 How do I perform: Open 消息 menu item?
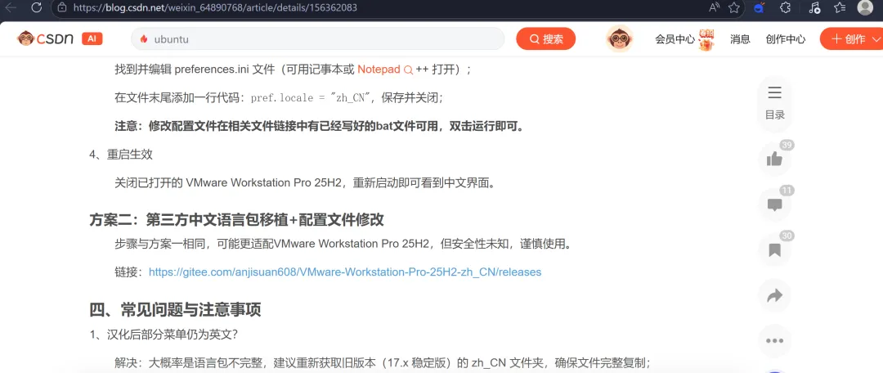tap(740, 39)
